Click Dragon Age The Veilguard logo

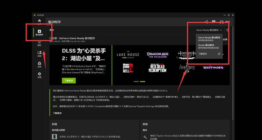[158, 55]
